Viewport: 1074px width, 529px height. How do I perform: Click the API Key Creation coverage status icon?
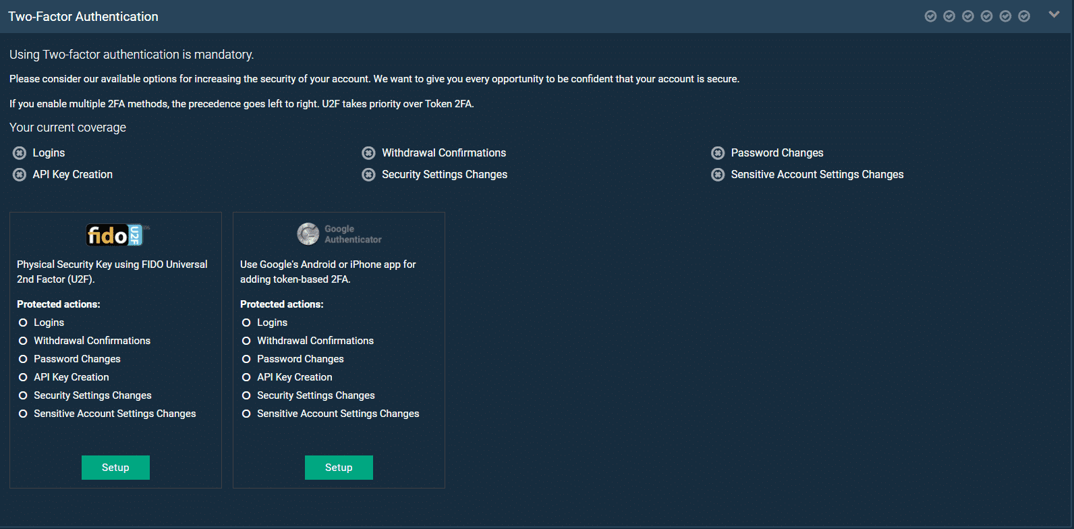pyautogui.click(x=20, y=175)
